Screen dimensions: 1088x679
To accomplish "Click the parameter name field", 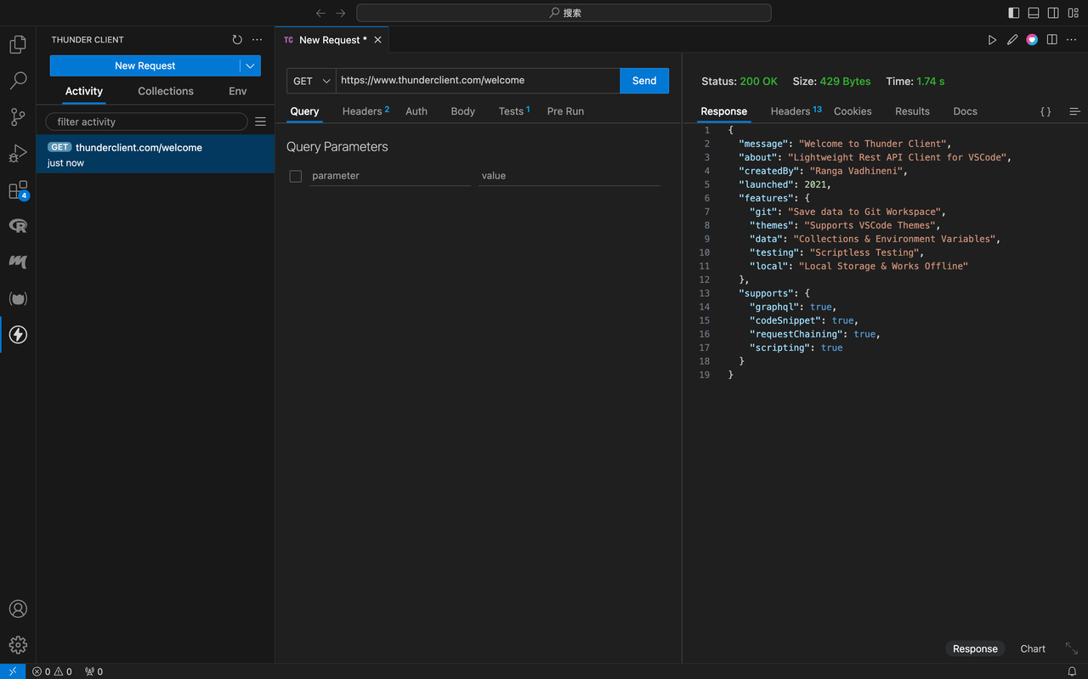I will click(x=390, y=176).
